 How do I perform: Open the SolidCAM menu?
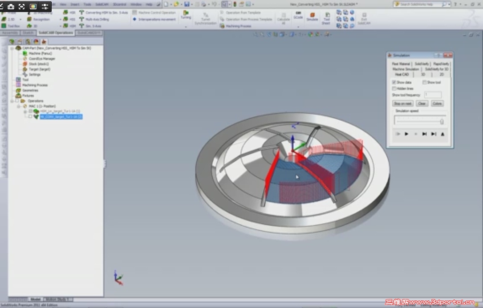click(x=101, y=4)
